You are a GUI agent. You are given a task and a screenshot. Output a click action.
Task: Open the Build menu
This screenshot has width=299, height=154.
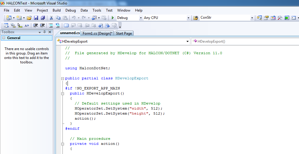(x=57, y=10)
